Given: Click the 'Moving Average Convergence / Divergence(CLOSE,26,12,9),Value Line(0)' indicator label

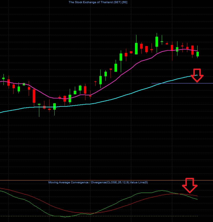Looking at the screenshot, I should [98, 182].
